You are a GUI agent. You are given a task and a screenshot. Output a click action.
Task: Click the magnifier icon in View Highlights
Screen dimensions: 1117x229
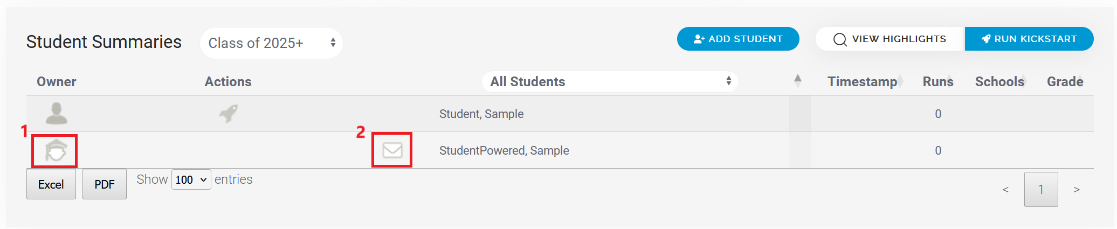840,39
